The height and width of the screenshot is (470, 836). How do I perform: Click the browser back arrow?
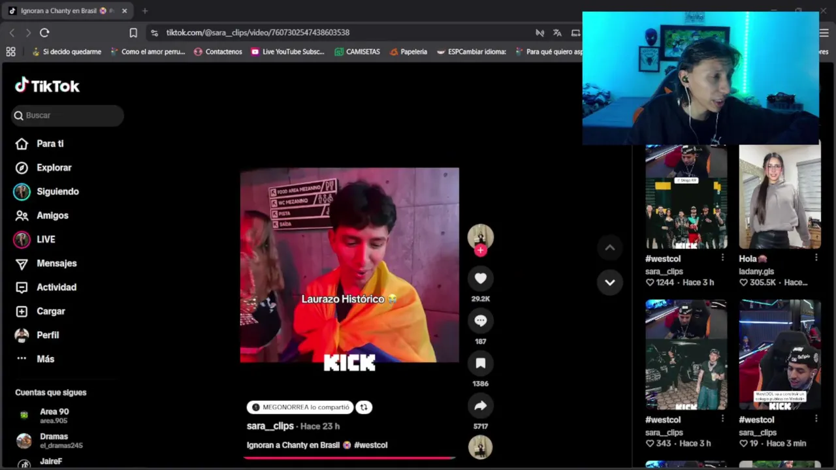(x=12, y=33)
